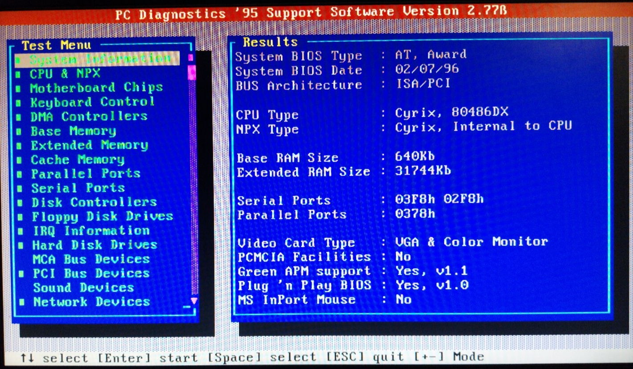The height and width of the screenshot is (369, 633).
Task: Select Sound Devices entry
Action: click(83, 288)
